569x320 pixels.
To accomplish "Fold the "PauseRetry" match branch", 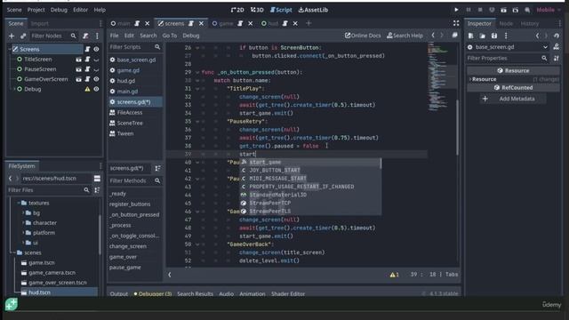I will pos(197,121).
